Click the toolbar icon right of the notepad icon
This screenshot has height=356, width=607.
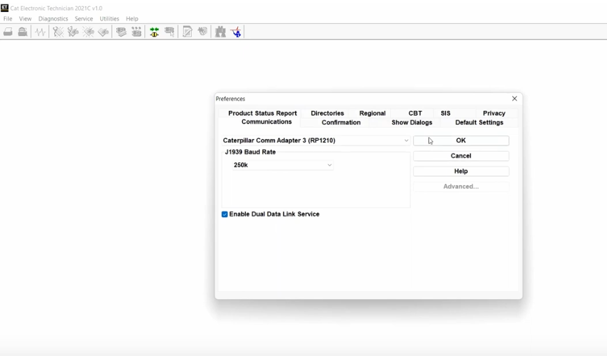point(203,32)
